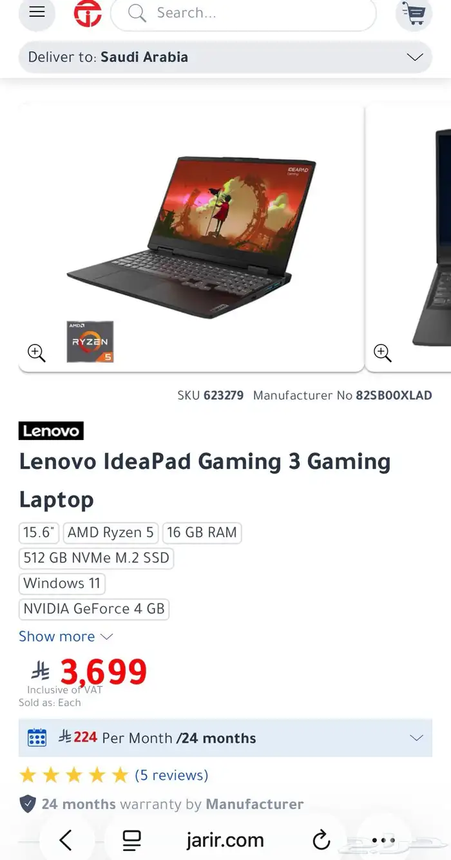The height and width of the screenshot is (860, 451).
Task: Click the installment calendar icon
Action: (x=37, y=738)
